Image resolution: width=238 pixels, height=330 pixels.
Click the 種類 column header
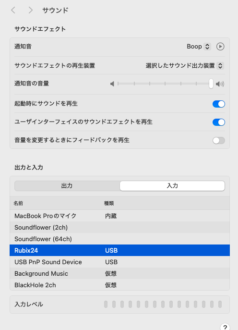pos(109,203)
